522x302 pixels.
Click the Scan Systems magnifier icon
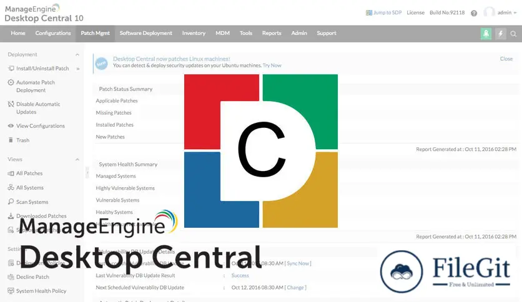[x=11, y=202]
